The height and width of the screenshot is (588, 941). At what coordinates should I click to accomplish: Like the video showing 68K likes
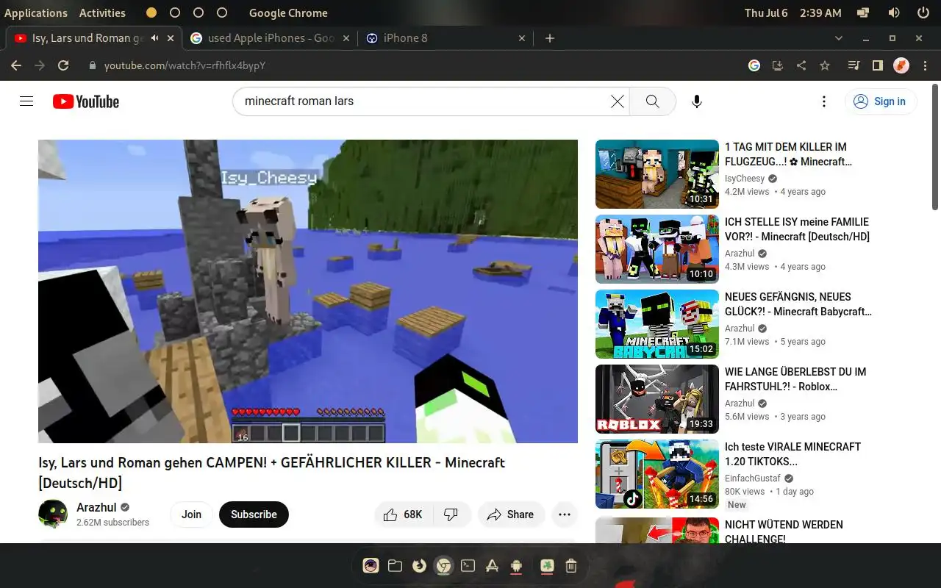click(404, 514)
